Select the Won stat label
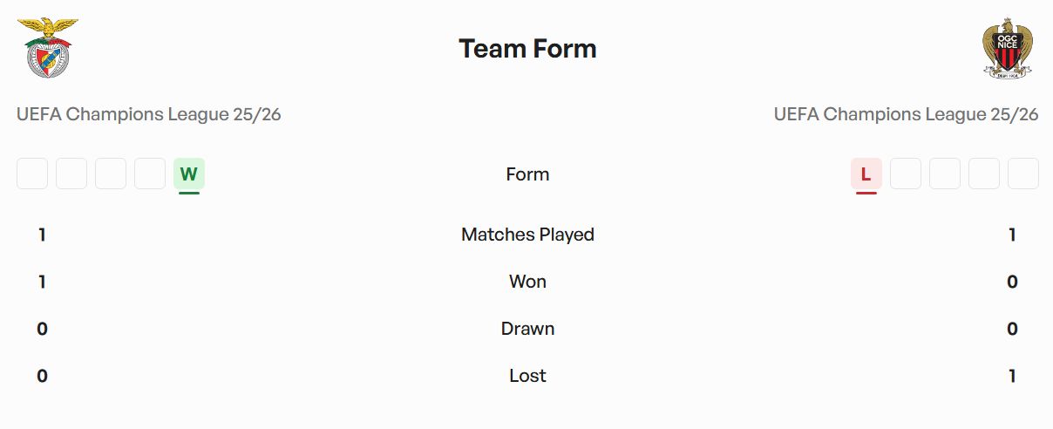 pos(527,282)
